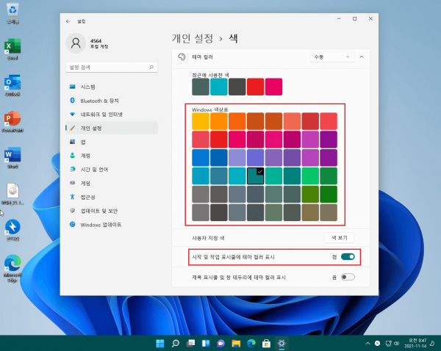The image size is (441, 351).
Task: Open the 계정 settings category
Action: [x=112, y=156]
